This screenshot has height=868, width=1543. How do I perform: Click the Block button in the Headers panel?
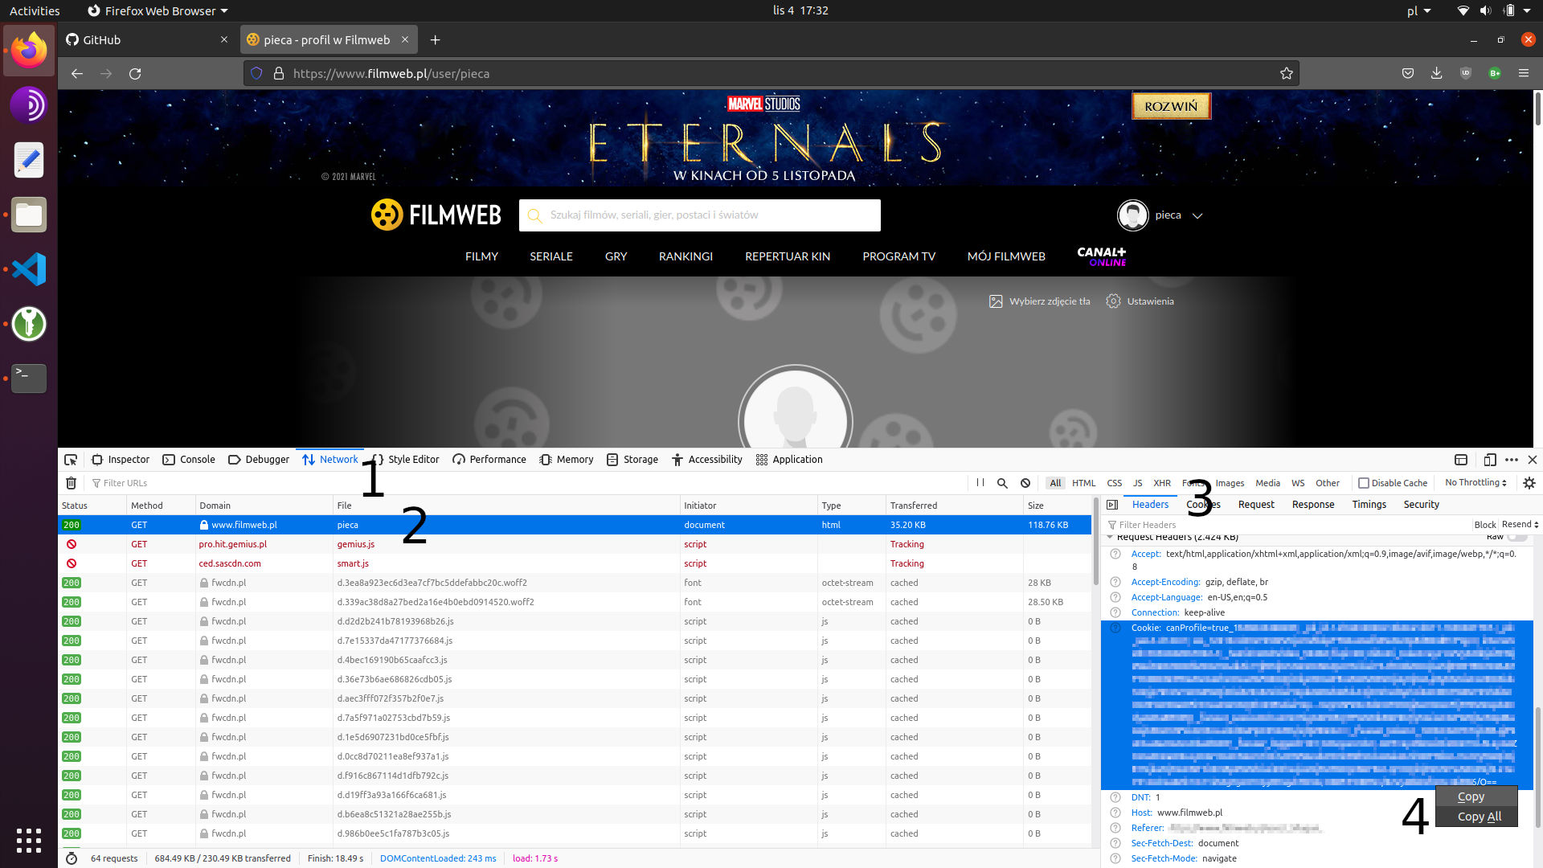(x=1484, y=525)
